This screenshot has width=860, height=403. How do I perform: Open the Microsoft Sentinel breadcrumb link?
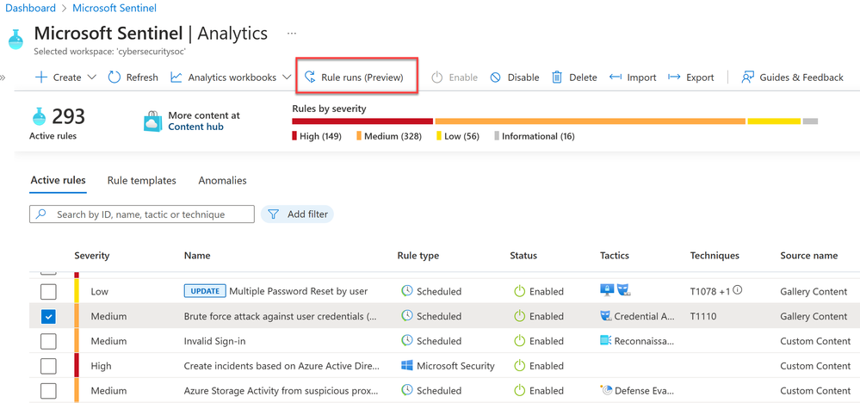pos(114,9)
